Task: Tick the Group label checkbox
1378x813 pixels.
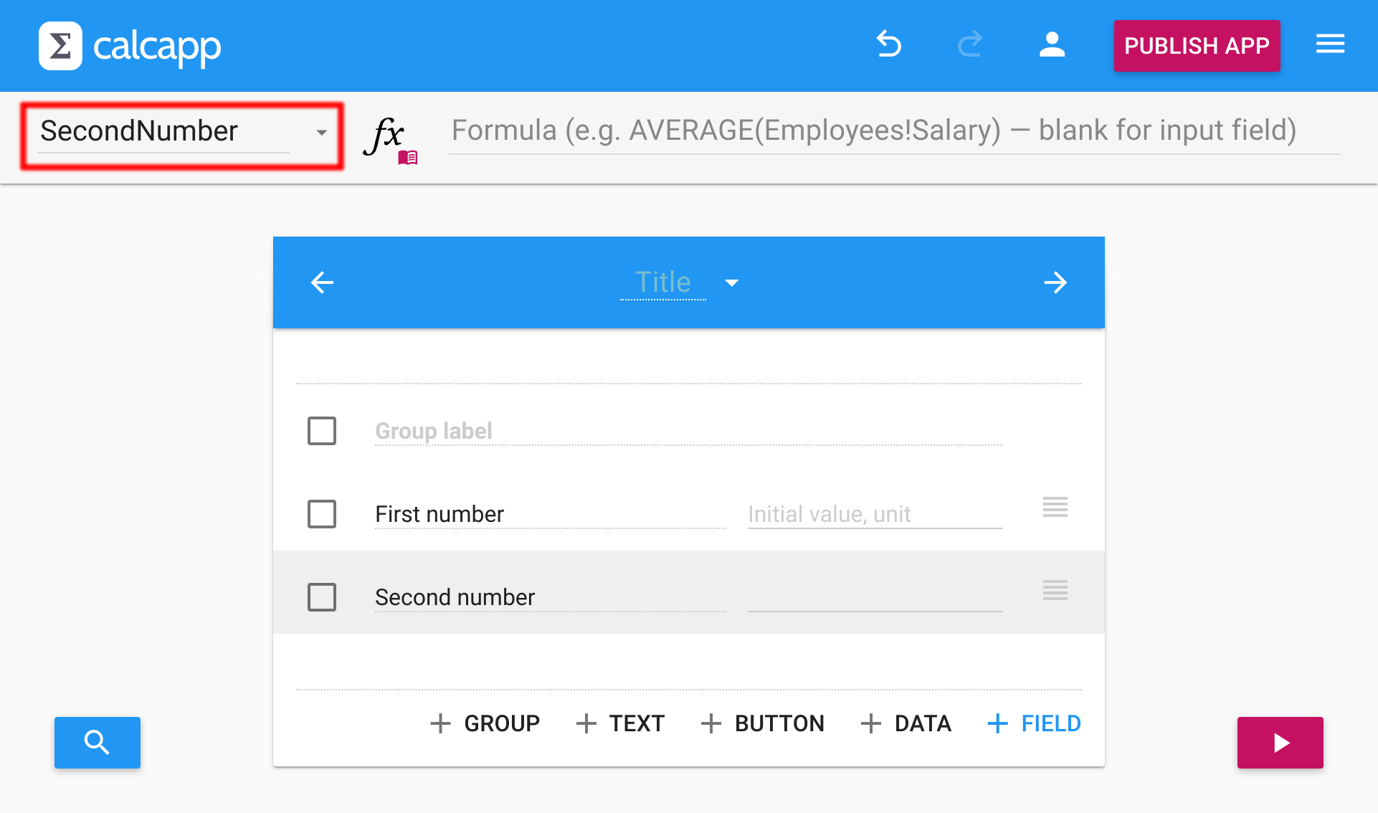Action: [322, 431]
